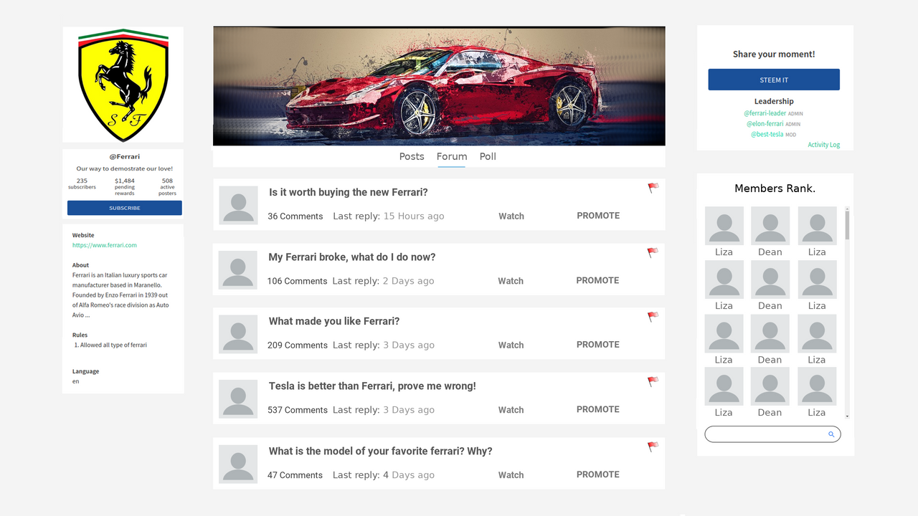Image resolution: width=918 pixels, height=516 pixels.
Task: Click the "Last reply: 15 Hours ago" text
Action: click(389, 216)
